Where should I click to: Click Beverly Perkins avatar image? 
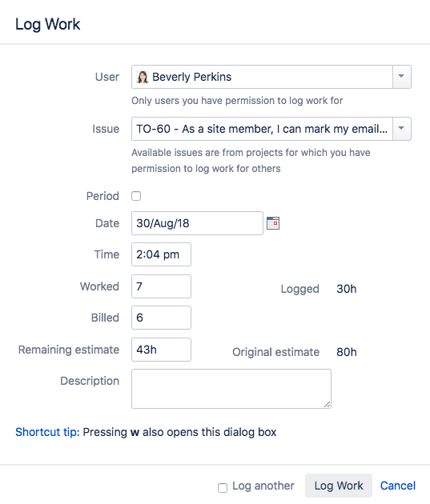point(143,77)
